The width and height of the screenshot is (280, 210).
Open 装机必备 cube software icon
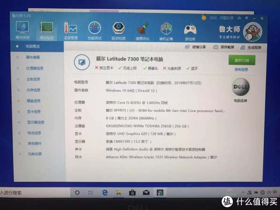166,31
